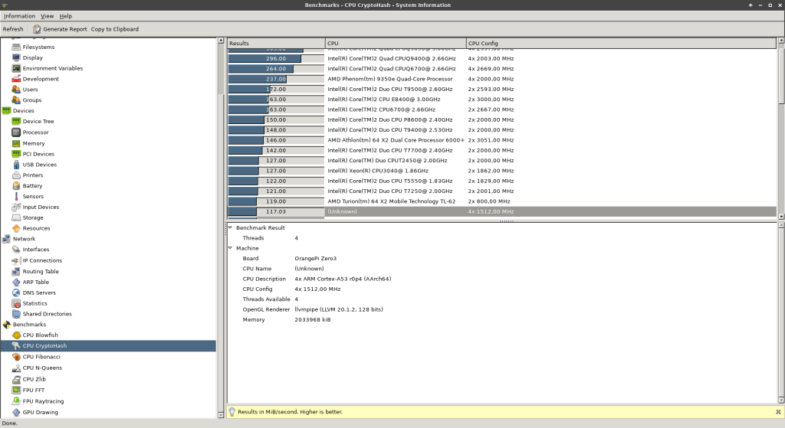Image resolution: width=785 pixels, height=428 pixels.
Task: Collapse the Machine details section
Action: [230, 248]
